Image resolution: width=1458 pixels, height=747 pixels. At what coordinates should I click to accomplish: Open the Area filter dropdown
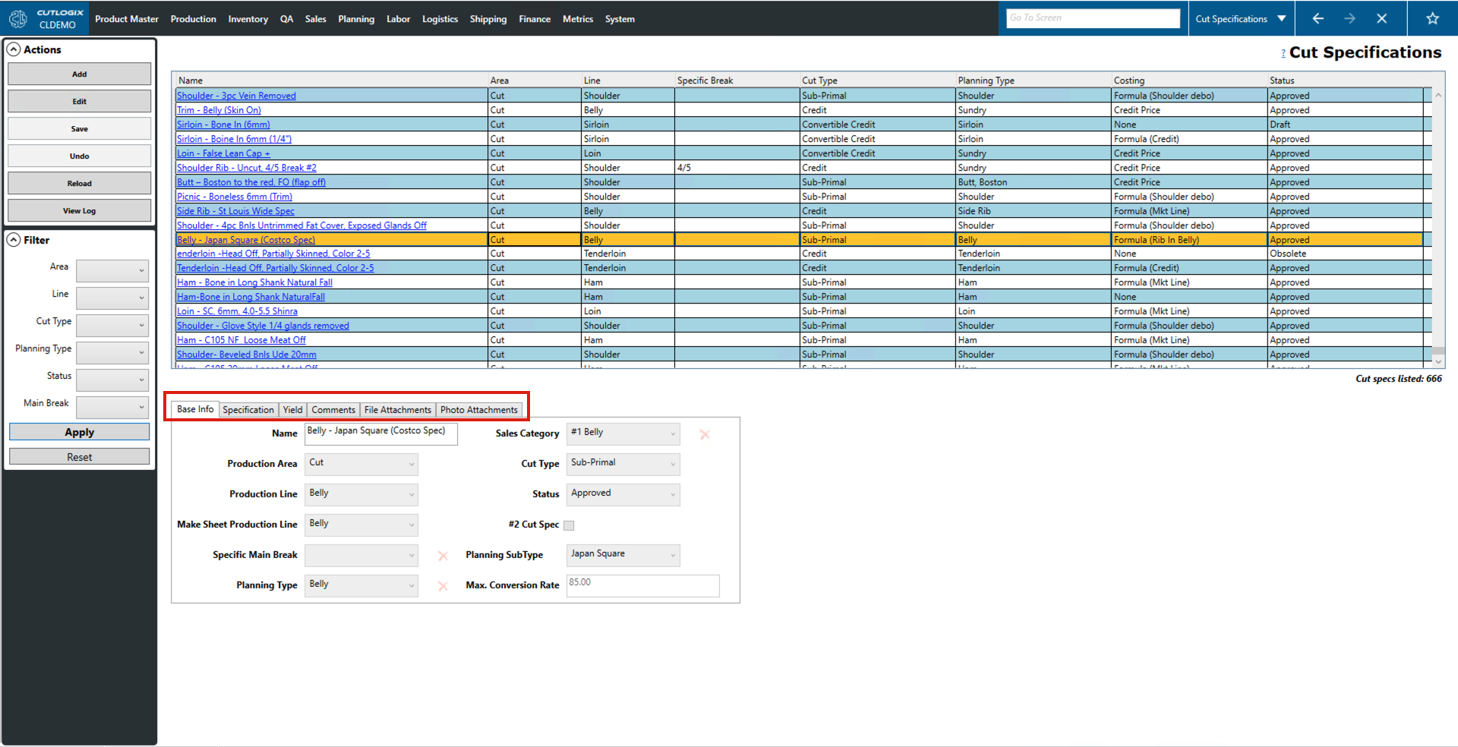(112, 270)
